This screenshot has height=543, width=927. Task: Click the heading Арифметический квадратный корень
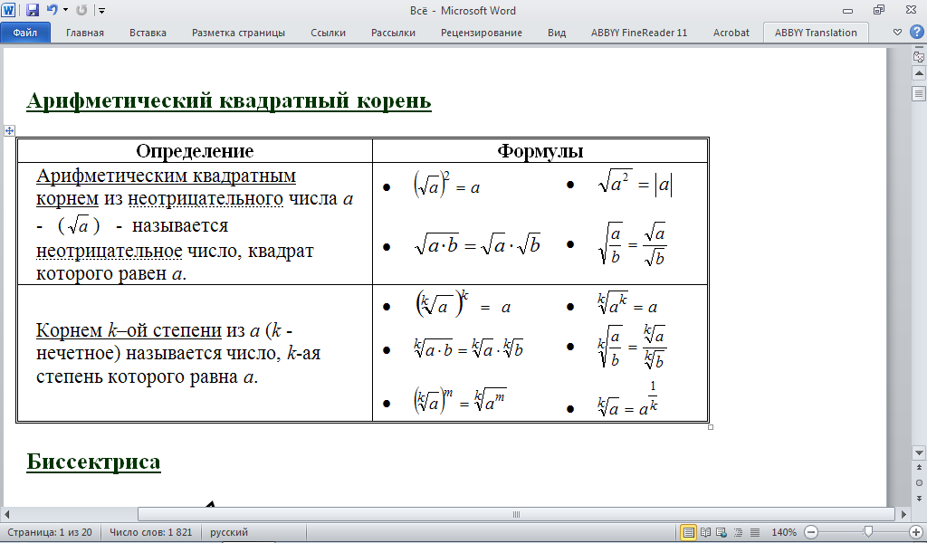click(x=229, y=101)
